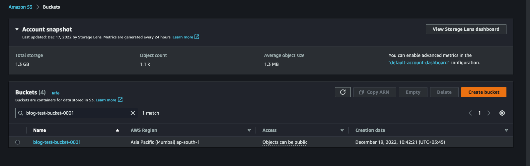Click the Buckets breadcrumb
The width and height of the screenshot is (530, 166).
pyautogui.click(x=51, y=7)
